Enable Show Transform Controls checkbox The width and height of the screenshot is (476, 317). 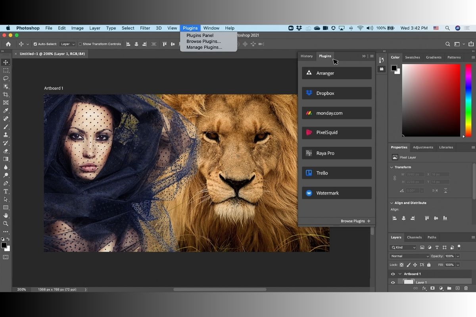(80, 44)
